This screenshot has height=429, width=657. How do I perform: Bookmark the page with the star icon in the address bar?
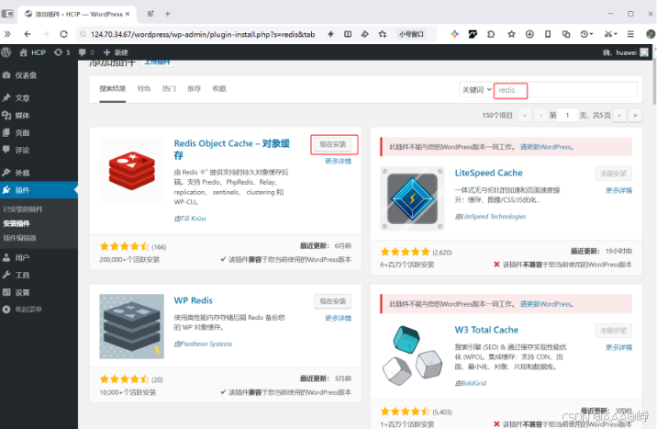coord(383,34)
